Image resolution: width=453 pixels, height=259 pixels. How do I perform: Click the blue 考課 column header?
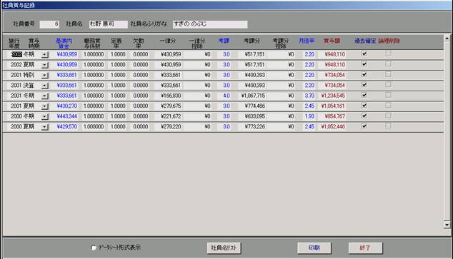(x=224, y=41)
